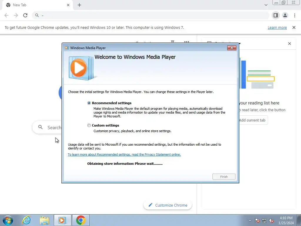Open the Privacy Statement online link

click(x=124, y=154)
